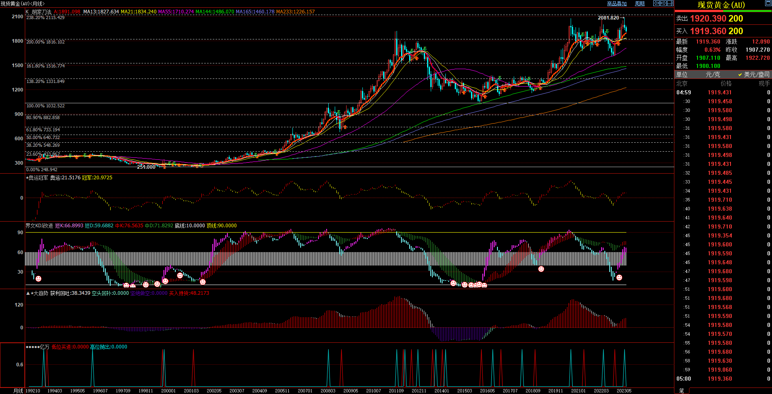Click the maximize quote panel icon
Screen dimensions: 772x394
click(768, 4)
